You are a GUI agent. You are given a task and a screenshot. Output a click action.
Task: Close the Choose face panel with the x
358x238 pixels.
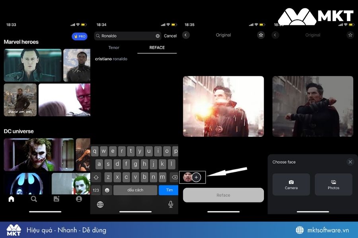[350, 162]
